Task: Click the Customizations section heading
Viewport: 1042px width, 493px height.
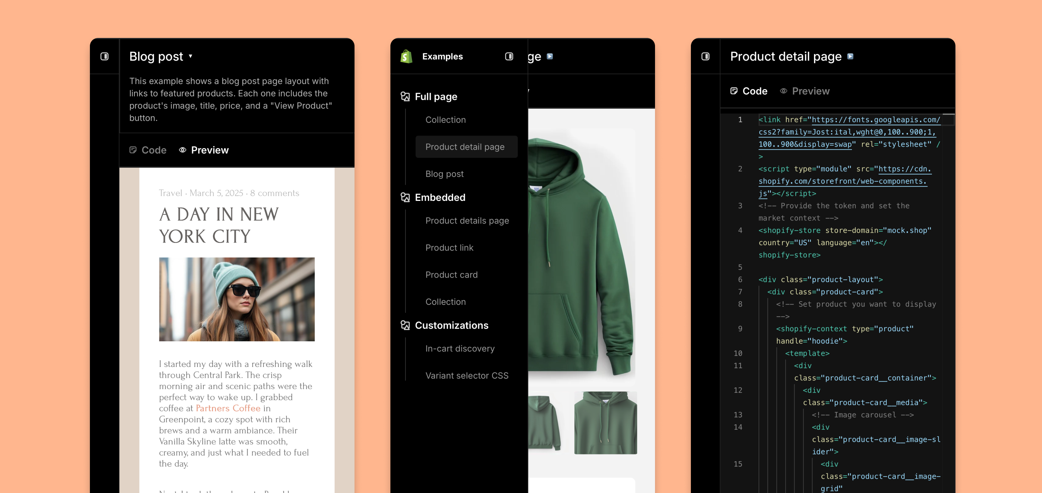Action: tap(451, 325)
